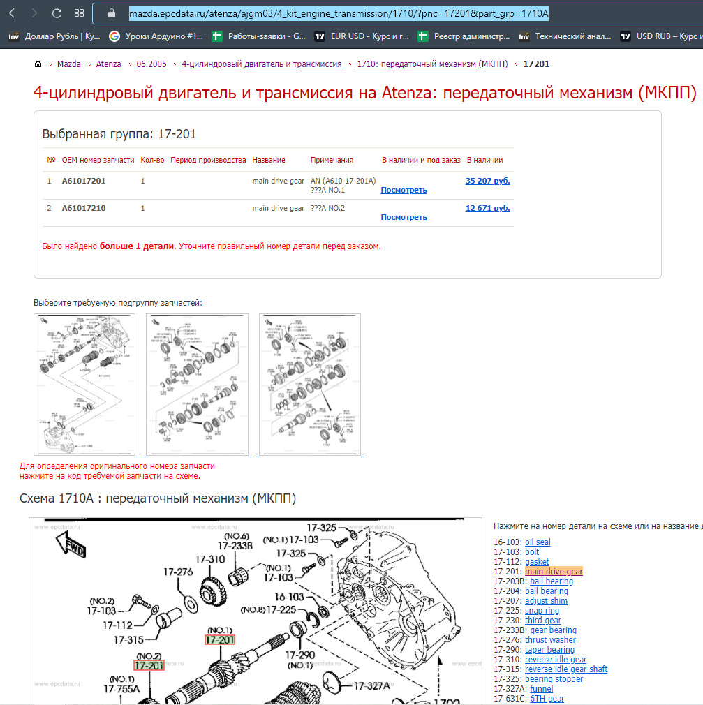
Task: Click the NO.1 17-201 label on the diagram
Action: pyautogui.click(x=219, y=639)
